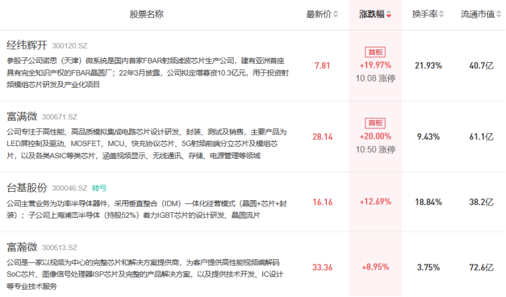Click 富满微 description about LED屏控制及驱动
Viewport: 506px width, 297px height.
tap(147, 144)
